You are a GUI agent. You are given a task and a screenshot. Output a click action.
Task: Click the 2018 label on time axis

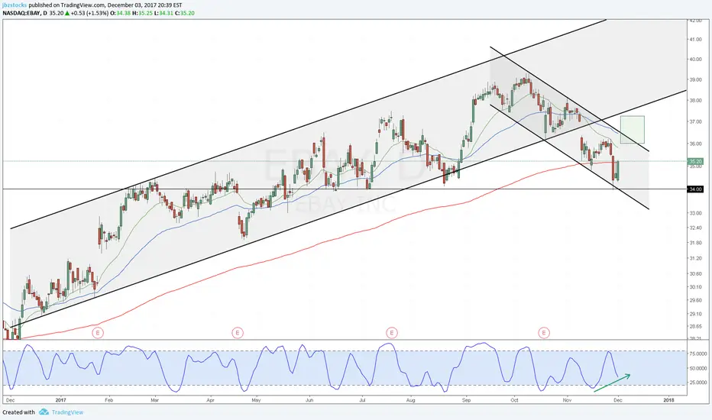click(x=668, y=400)
